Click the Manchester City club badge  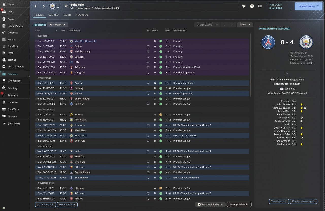[52, 6]
